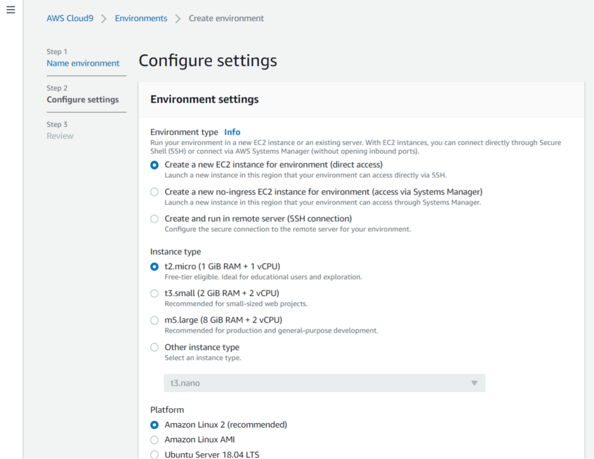Click 'Recommended for small-sized web projects' text
Viewport: 594px width, 459px height.
(x=236, y=304)
